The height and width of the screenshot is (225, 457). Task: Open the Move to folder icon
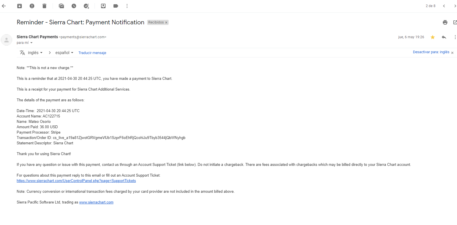click(x=103, y=6)
